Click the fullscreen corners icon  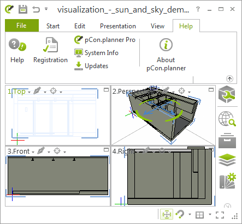[x=220, y=215]
